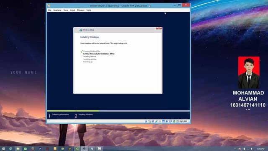
Task: Click the 'Finishing up' step
Action: coord(88,62)
